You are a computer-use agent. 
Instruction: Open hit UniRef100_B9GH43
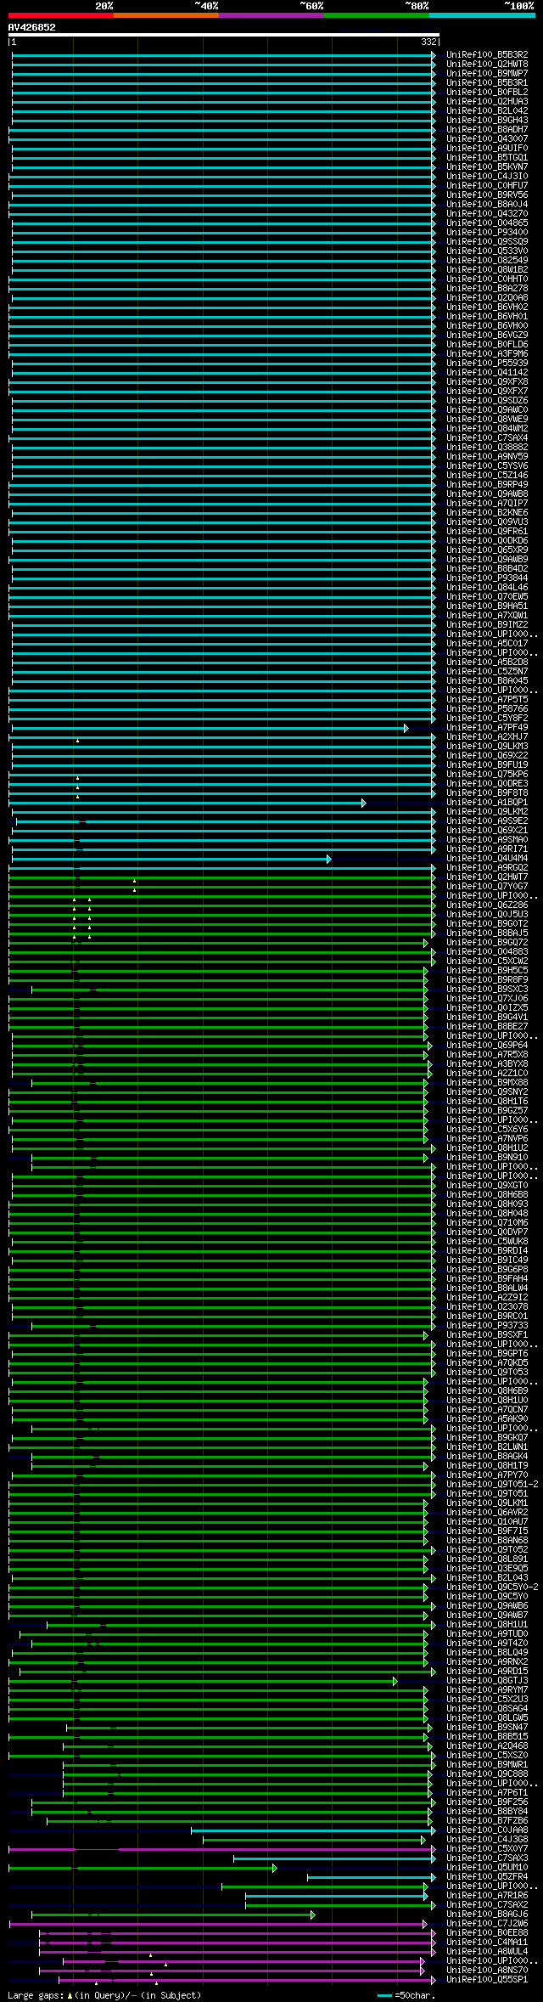pyautogui.click(x=487, y=121)
